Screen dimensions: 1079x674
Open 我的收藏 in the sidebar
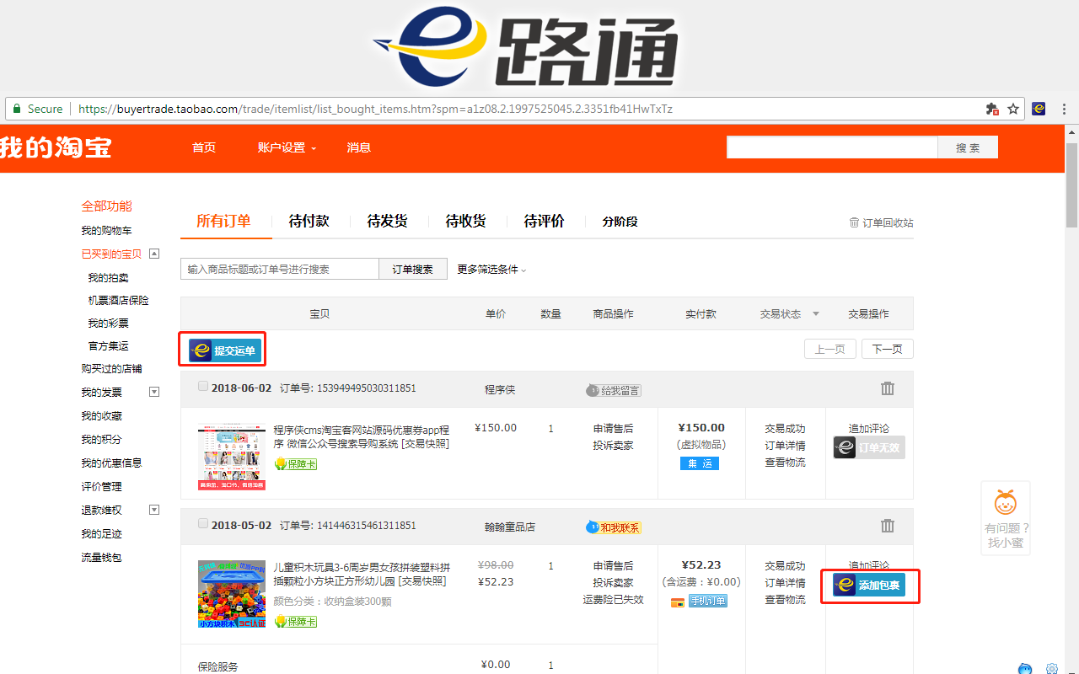[x=101, y=415]
